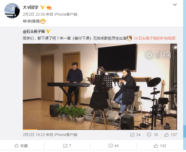Click the original post repost icon with 24

135,135
